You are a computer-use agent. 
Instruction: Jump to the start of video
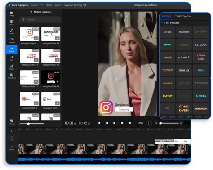pyautogui.click(x=99, y=123)
